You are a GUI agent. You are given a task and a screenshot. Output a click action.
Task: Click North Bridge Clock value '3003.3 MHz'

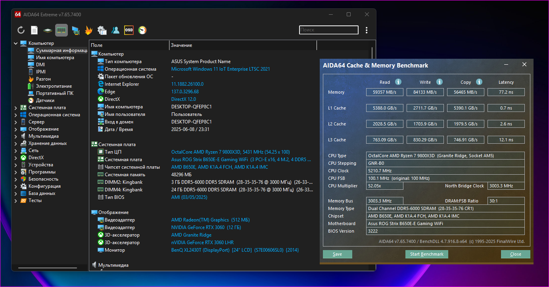pos(506,186)
